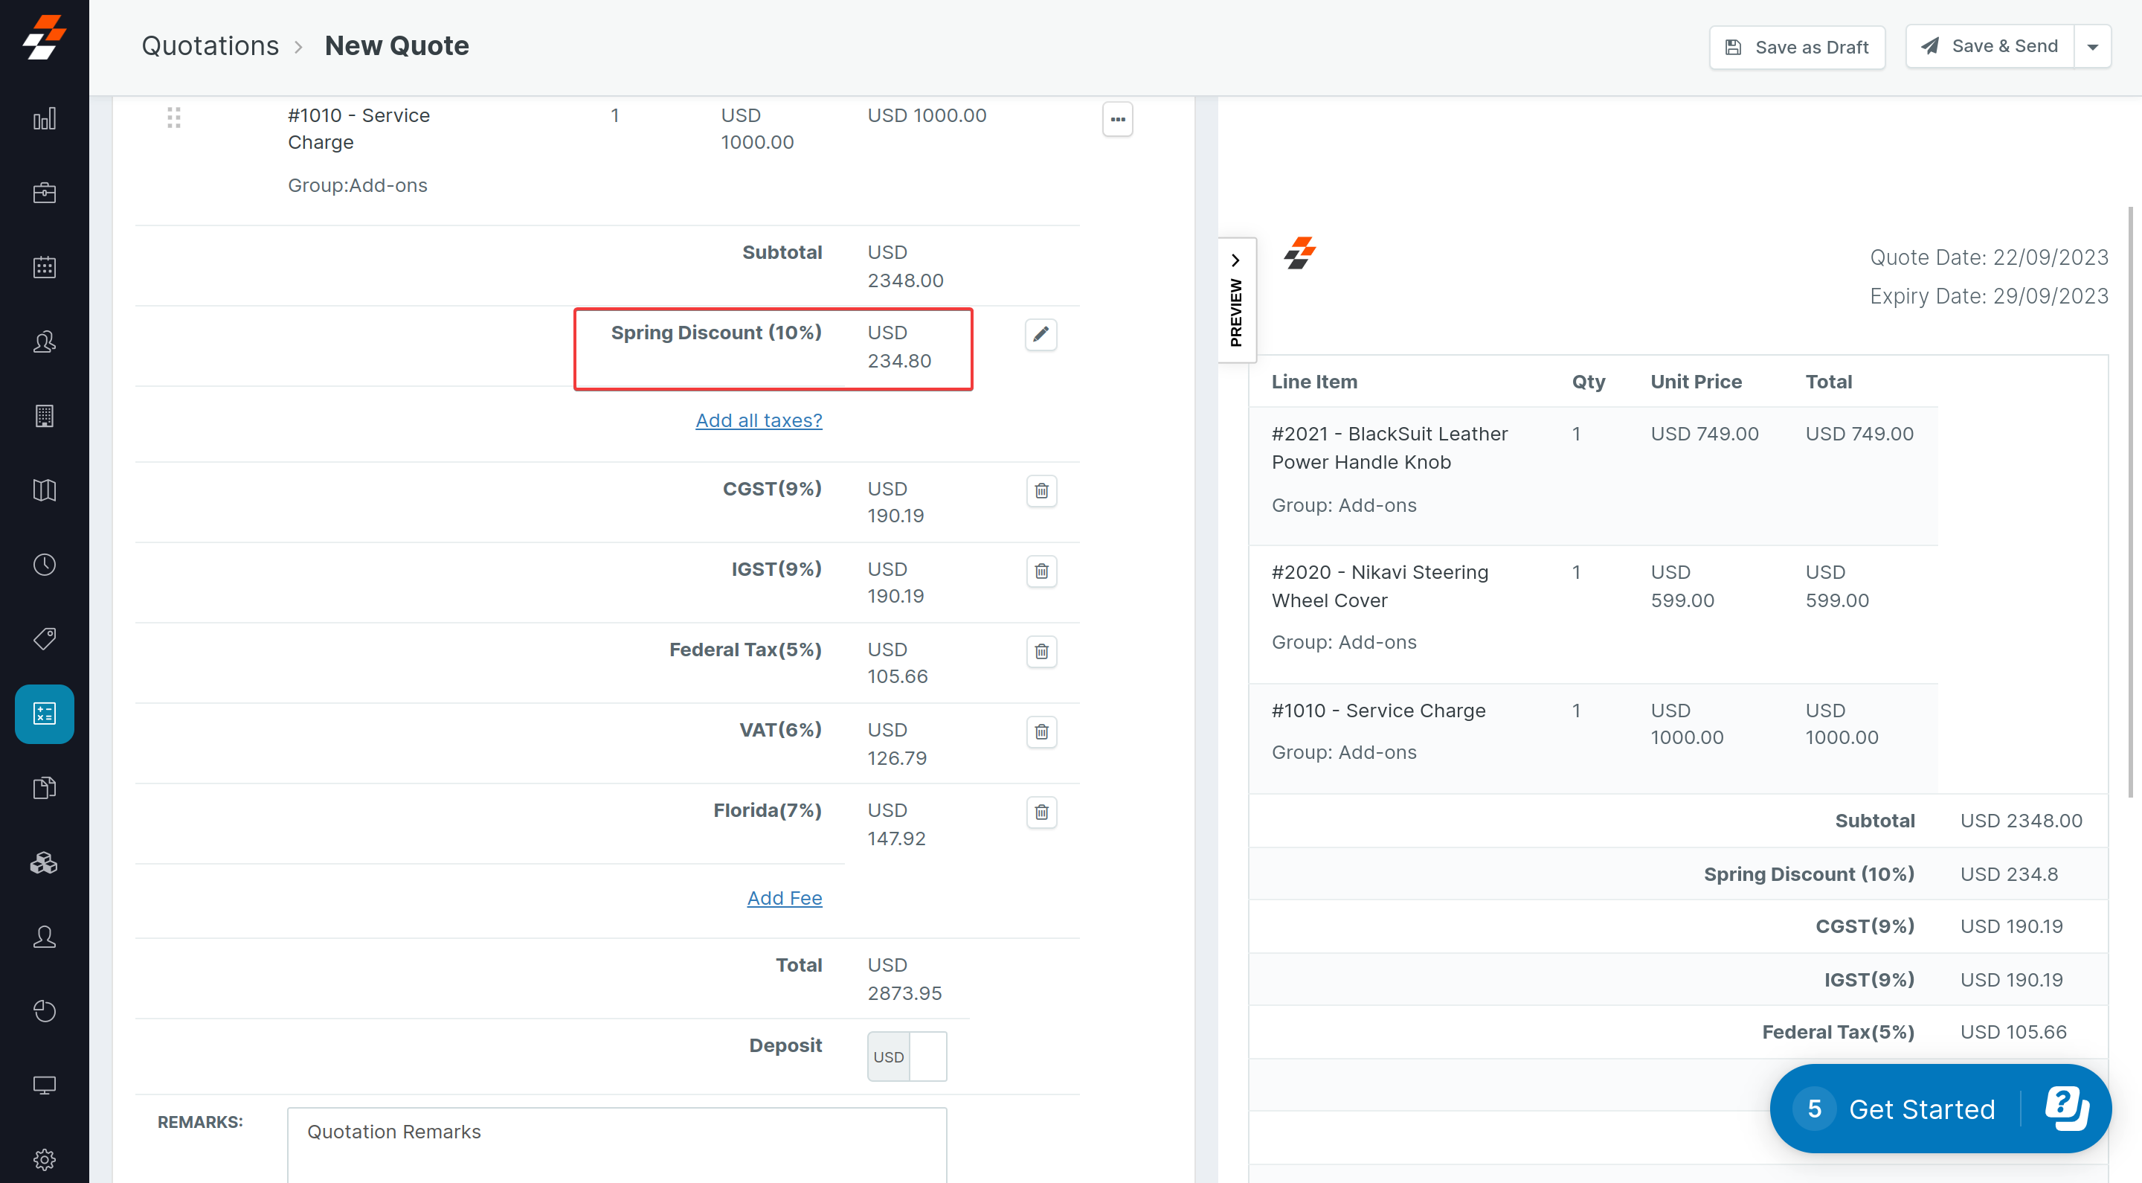Edit the Spring Discount with pencil icon
Viewport: 2142px width, 1183px height.
coord(1041,334)
